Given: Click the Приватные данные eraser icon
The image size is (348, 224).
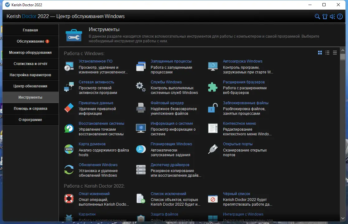Looking at the screenshot, I should (69, 108).
